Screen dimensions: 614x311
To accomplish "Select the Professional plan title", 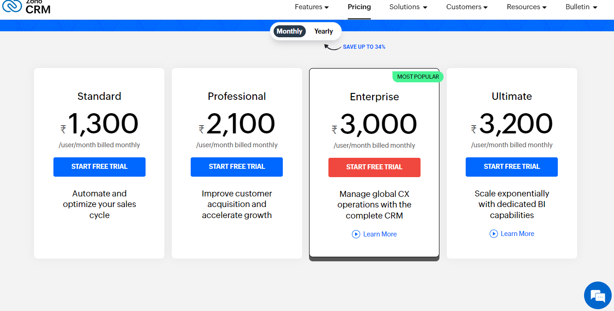I will [237, 96].
